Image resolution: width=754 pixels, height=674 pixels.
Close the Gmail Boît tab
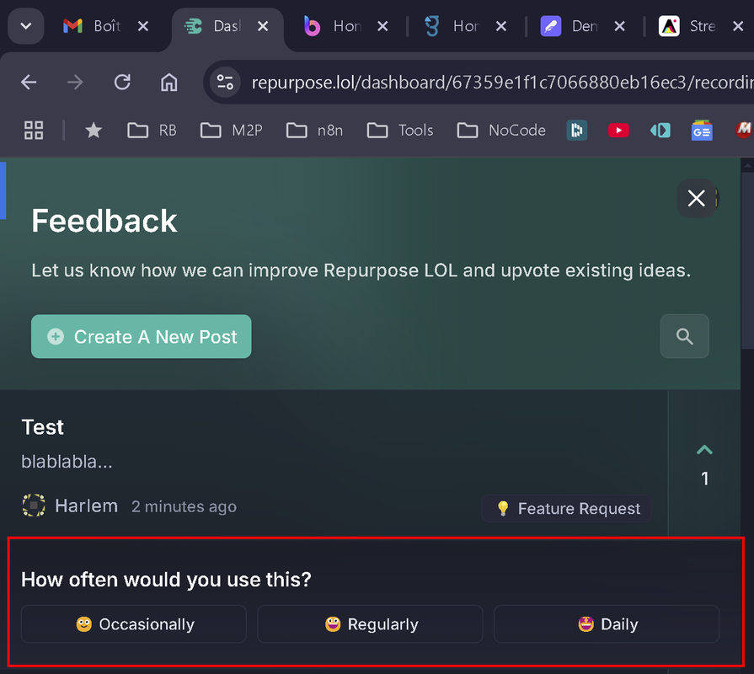143,26
